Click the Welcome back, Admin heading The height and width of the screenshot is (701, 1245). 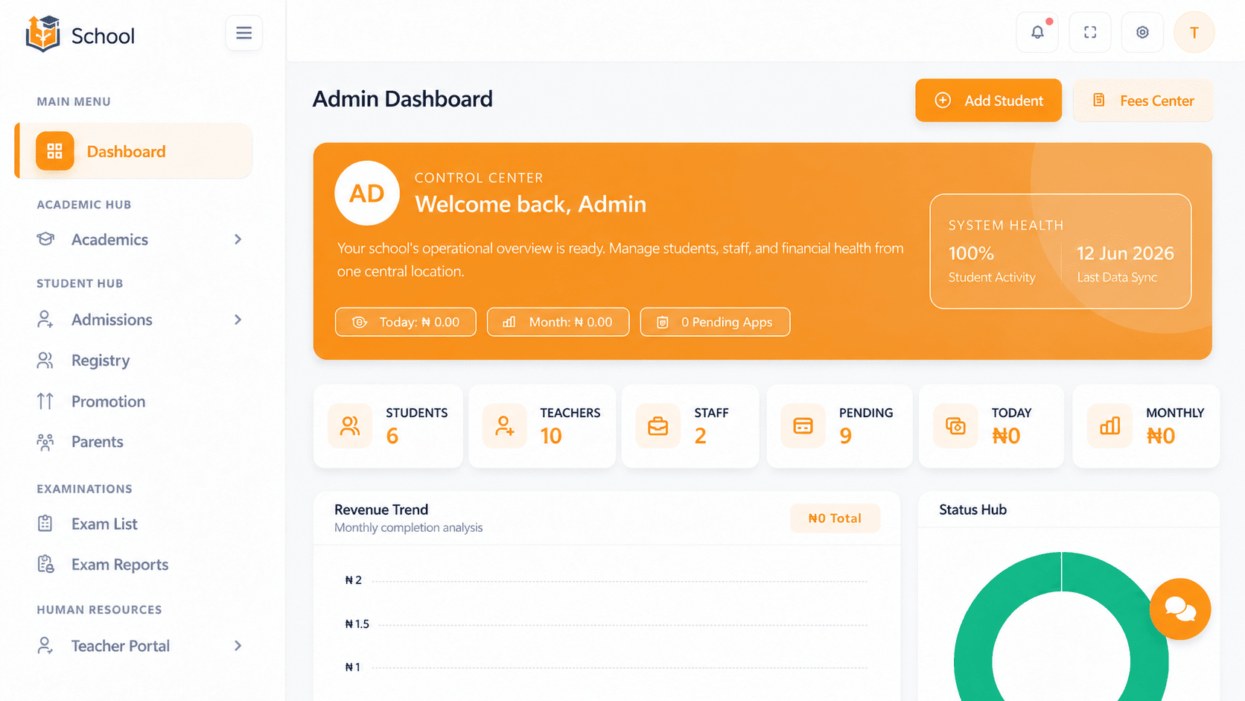pos(531,204)
